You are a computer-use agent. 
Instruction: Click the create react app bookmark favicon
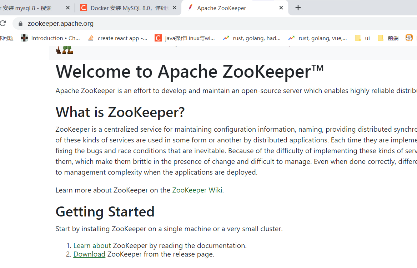coord(91,38)
